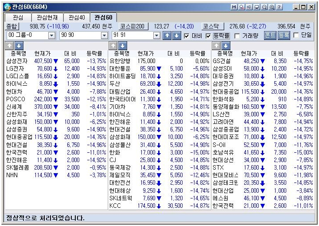Select the 현대모비스 row
The width and height of the screenshot is (319, 226).
tap(263, 175)
